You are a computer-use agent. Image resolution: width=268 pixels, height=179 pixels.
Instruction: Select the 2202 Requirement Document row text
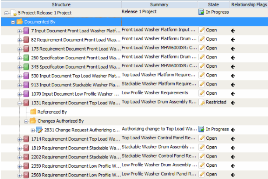pos(76,157)
